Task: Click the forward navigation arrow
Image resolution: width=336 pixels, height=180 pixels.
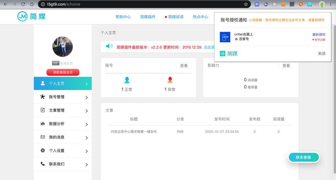Action: (x=14, y=4)
